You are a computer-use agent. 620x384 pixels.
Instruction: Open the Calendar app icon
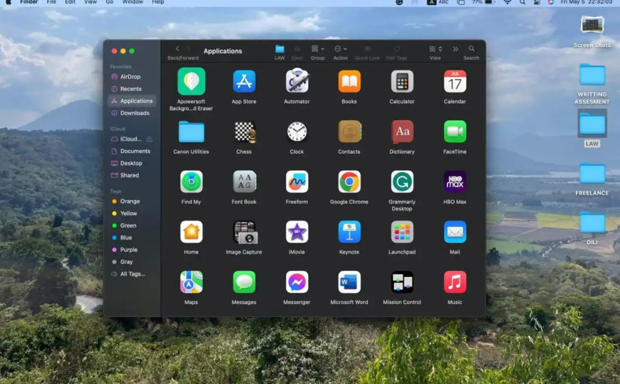(x=455, y=81)
